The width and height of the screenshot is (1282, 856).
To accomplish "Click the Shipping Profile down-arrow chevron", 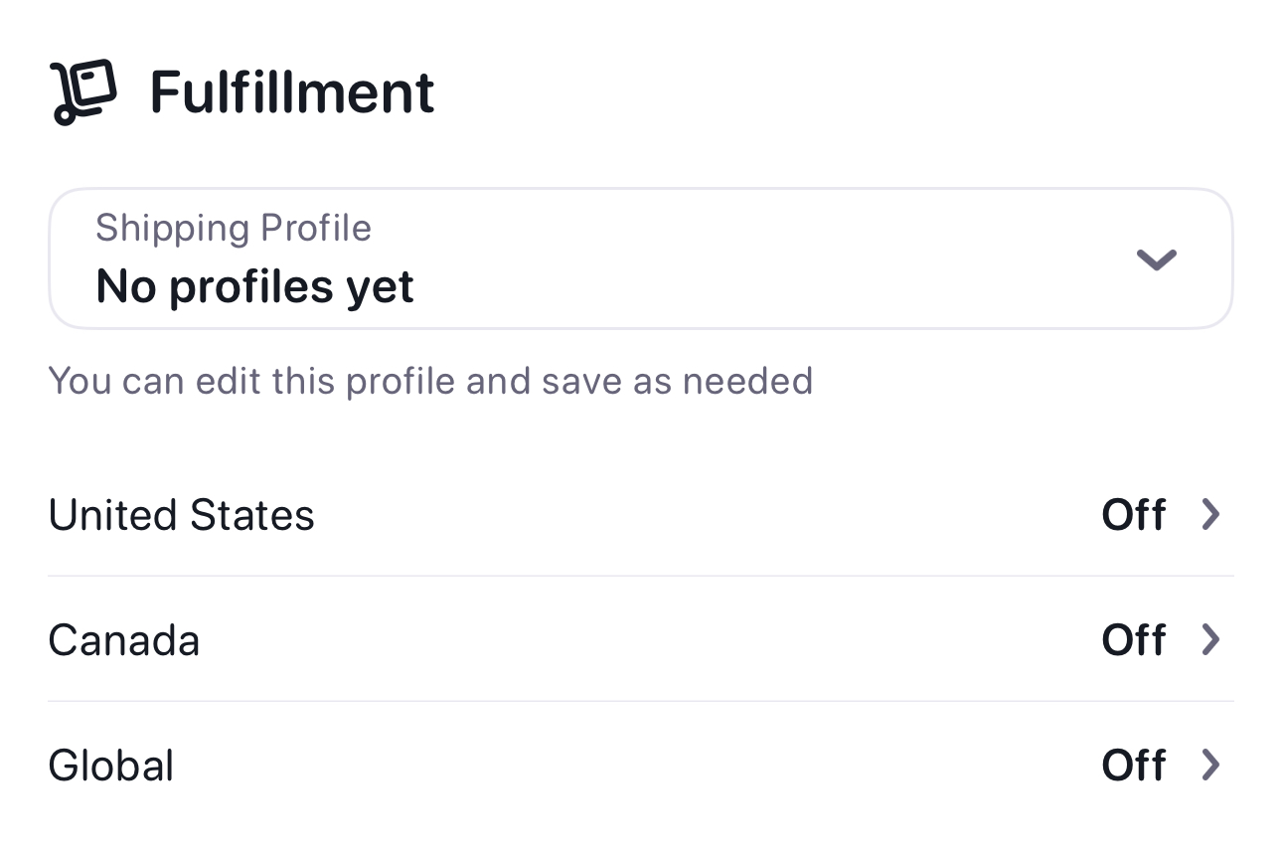I will pyautogui.click(x=1156, y=259).
